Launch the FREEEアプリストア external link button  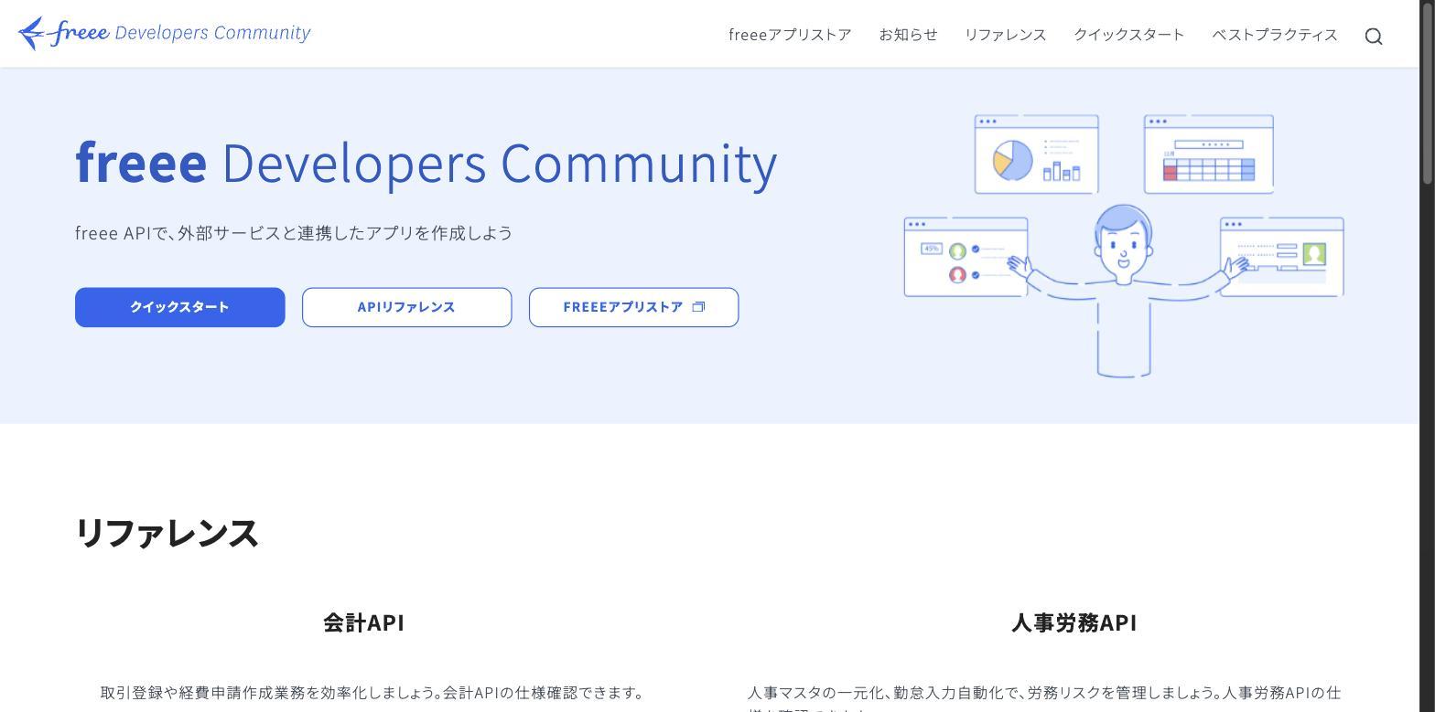pos(634,307)
